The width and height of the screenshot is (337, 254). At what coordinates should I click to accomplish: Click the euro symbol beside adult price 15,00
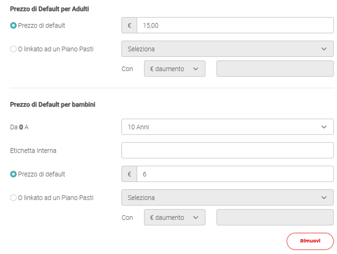[x=129, y=25]
